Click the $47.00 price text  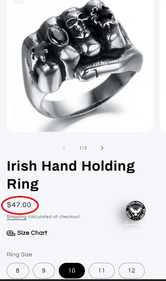(19, 205)
